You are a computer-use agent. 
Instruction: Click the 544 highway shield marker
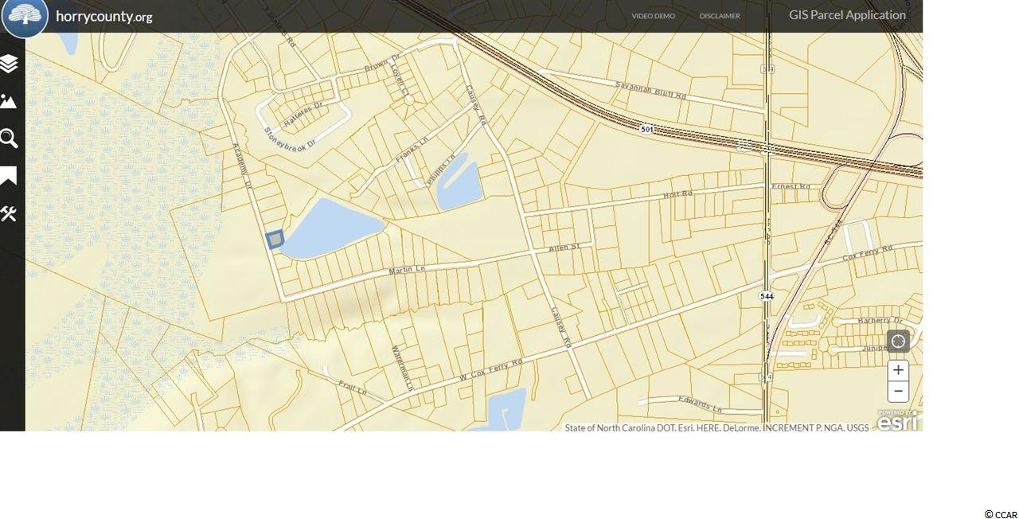coord(766,296)
